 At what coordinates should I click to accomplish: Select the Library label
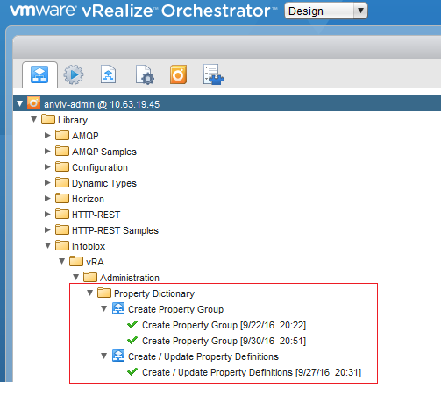point(73,120)
